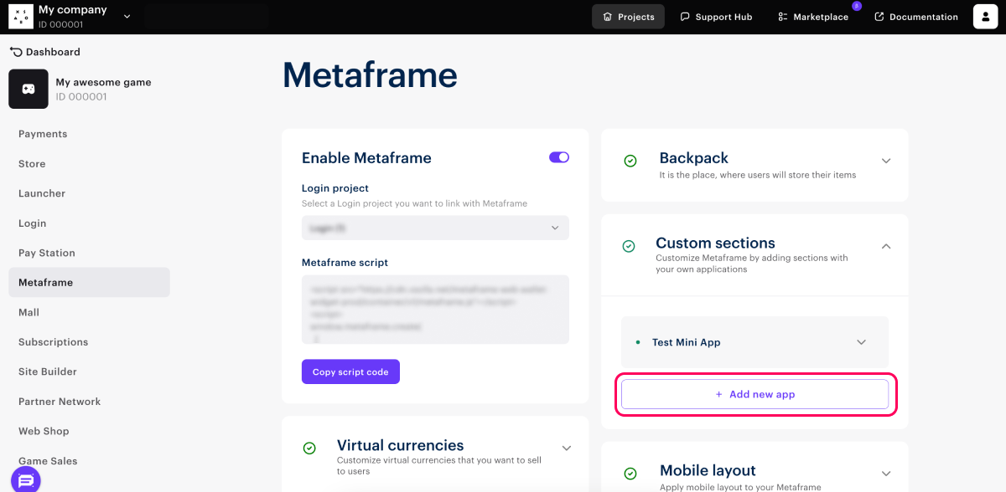
Task: Open the Projects tab
Action: coord(628,17)
